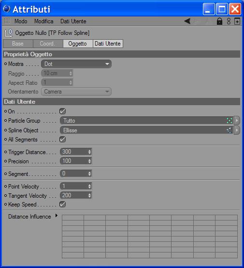244x268 pixels.
Task: Click the back arrow in the Attributi toolbar
Action: pyautogui.click(x=187, y=21)
